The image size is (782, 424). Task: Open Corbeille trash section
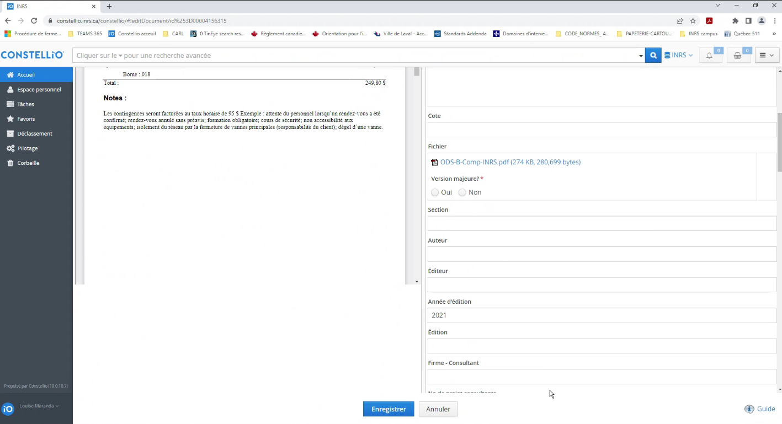pyautogui.click(x=36, y=163)
